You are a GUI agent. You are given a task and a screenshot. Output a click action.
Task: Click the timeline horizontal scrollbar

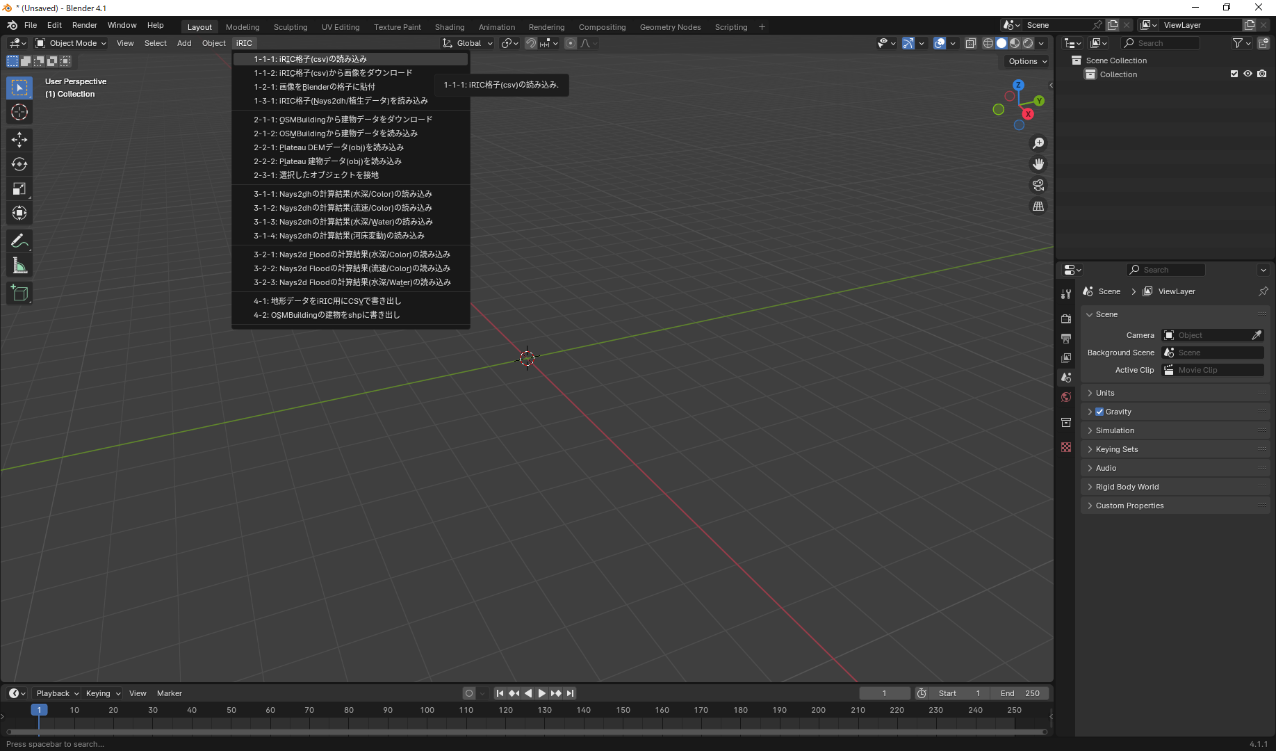[527, 732]
